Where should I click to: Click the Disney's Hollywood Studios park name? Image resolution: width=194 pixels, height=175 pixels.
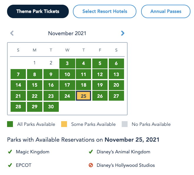tap(126, 165)
